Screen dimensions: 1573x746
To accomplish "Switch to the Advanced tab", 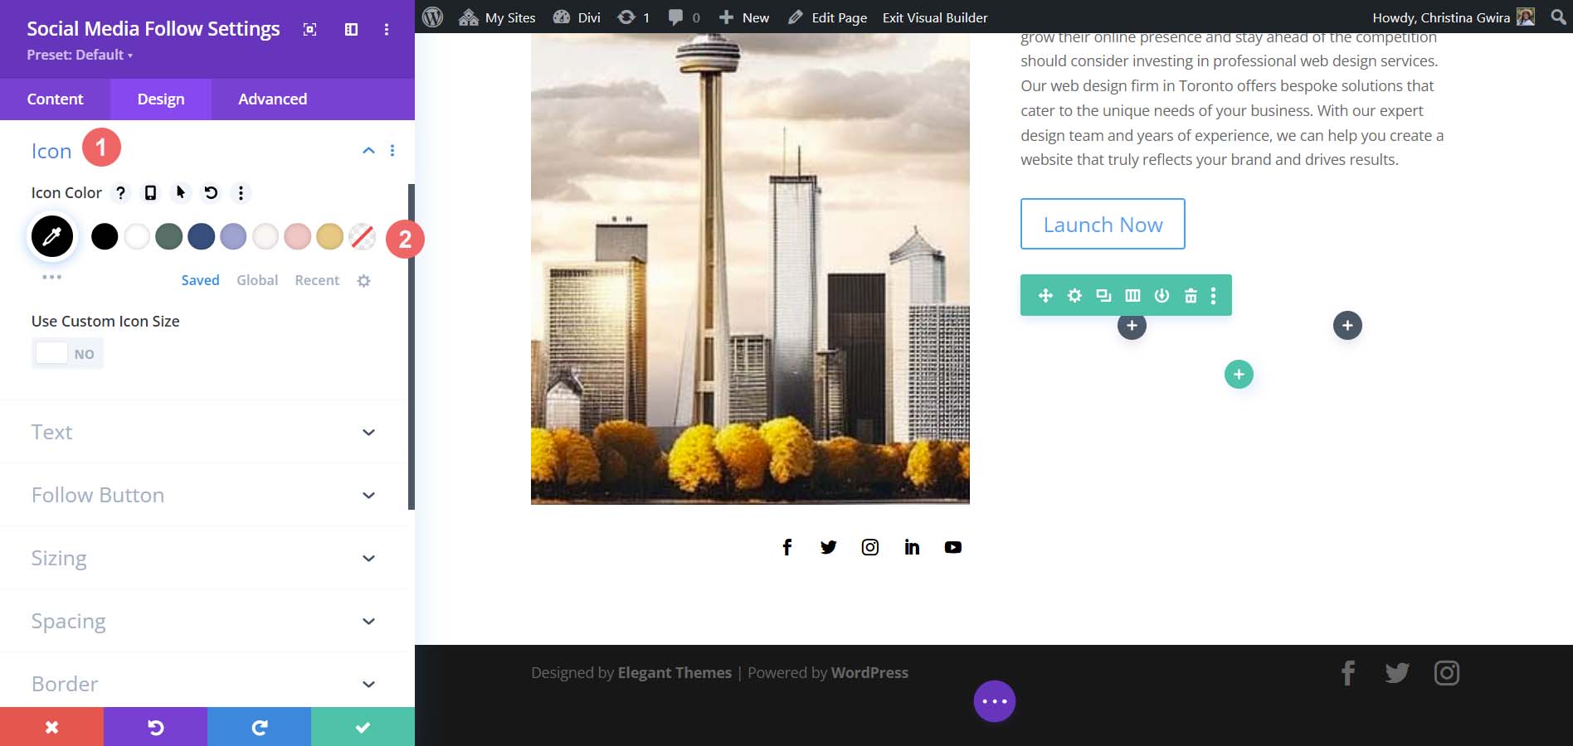I will [271, 99].
